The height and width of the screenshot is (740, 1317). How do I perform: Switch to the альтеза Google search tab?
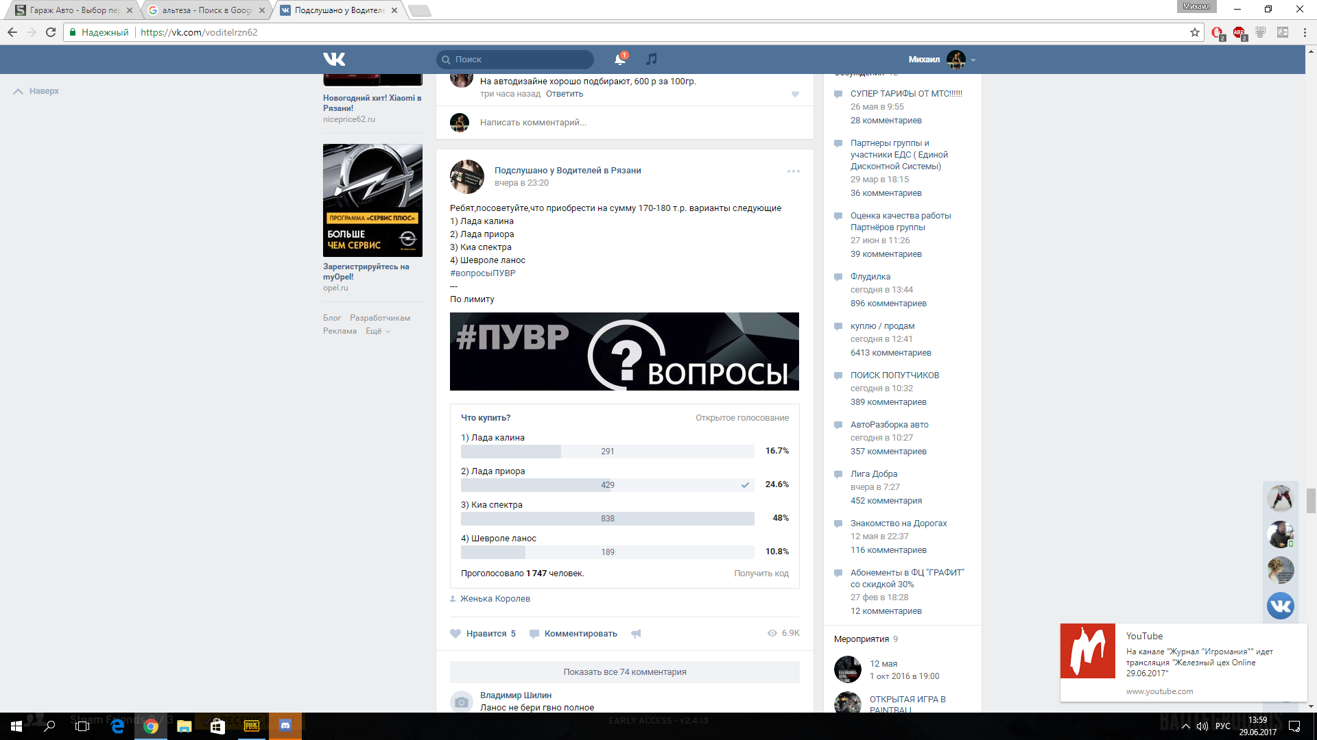(x=206, y=10)
